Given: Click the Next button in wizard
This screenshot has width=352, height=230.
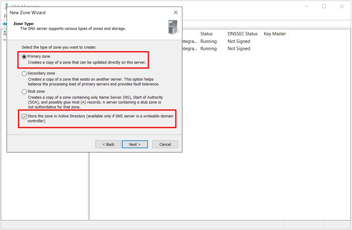Looking at the screenshot, I should (135, 144).
